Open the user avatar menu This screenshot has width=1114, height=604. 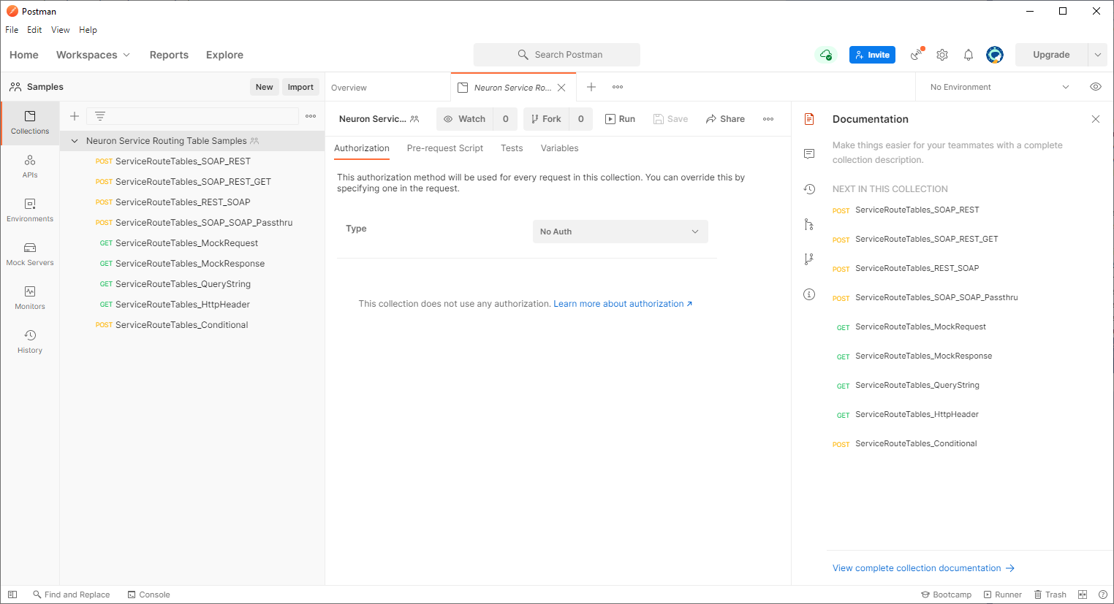coord(995,55)
